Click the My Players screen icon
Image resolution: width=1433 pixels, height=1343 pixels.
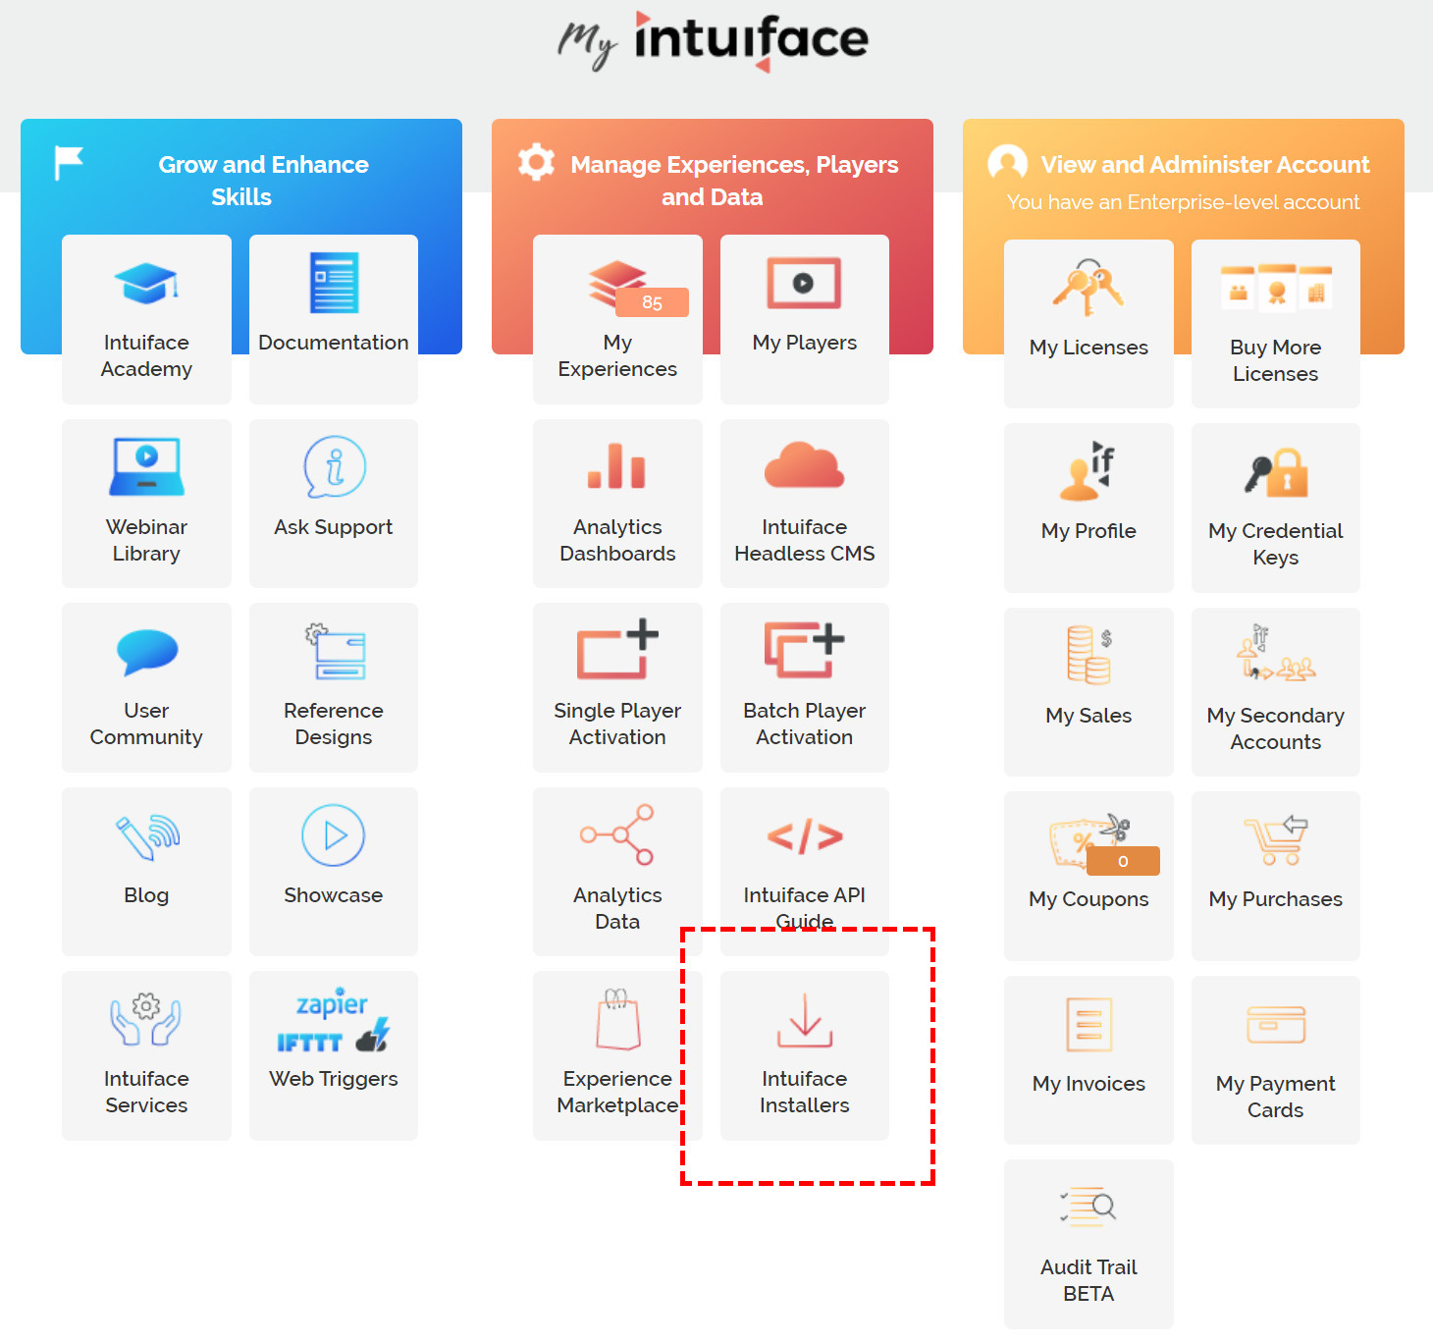[805, 284]
